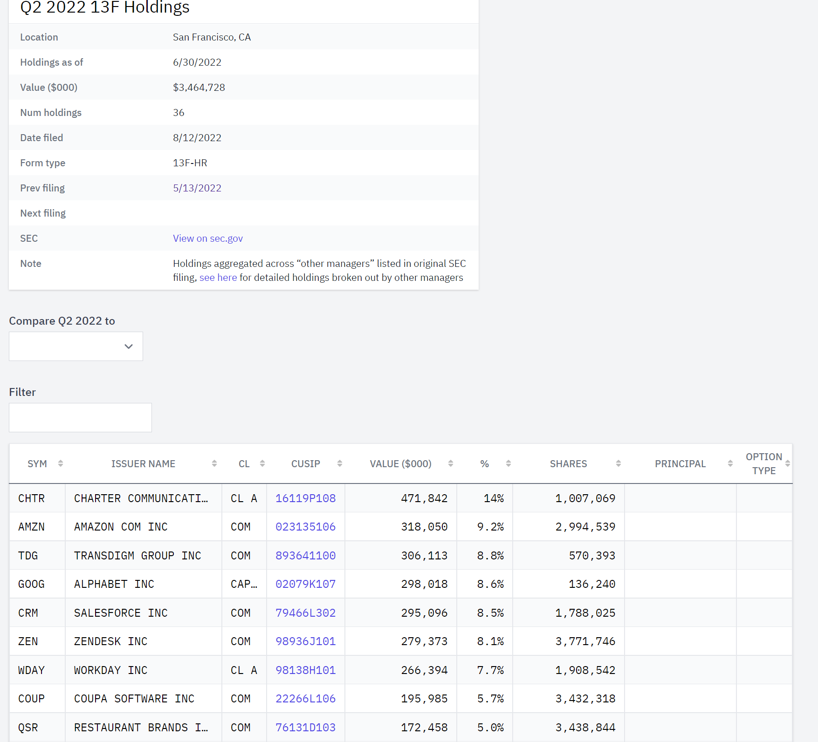The image size is (818, 742).
Task: Click RESTAURANT BRANDS I… issuer name
Action: 141,728
